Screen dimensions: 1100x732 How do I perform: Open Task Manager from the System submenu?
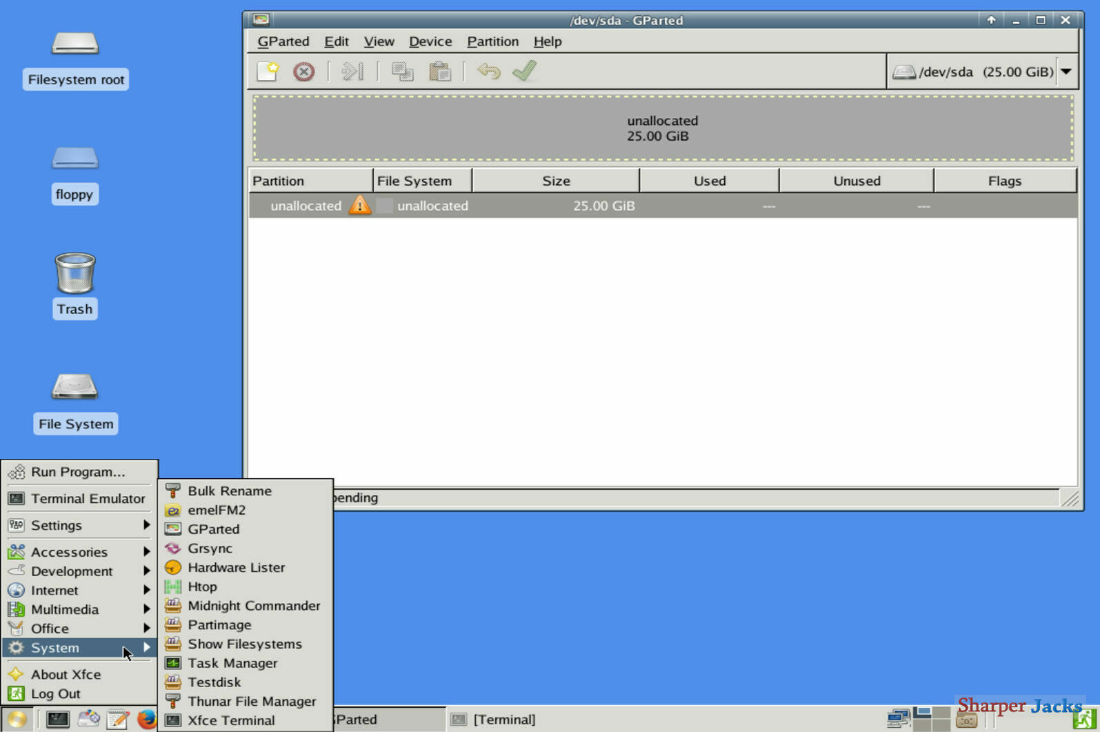246,663
